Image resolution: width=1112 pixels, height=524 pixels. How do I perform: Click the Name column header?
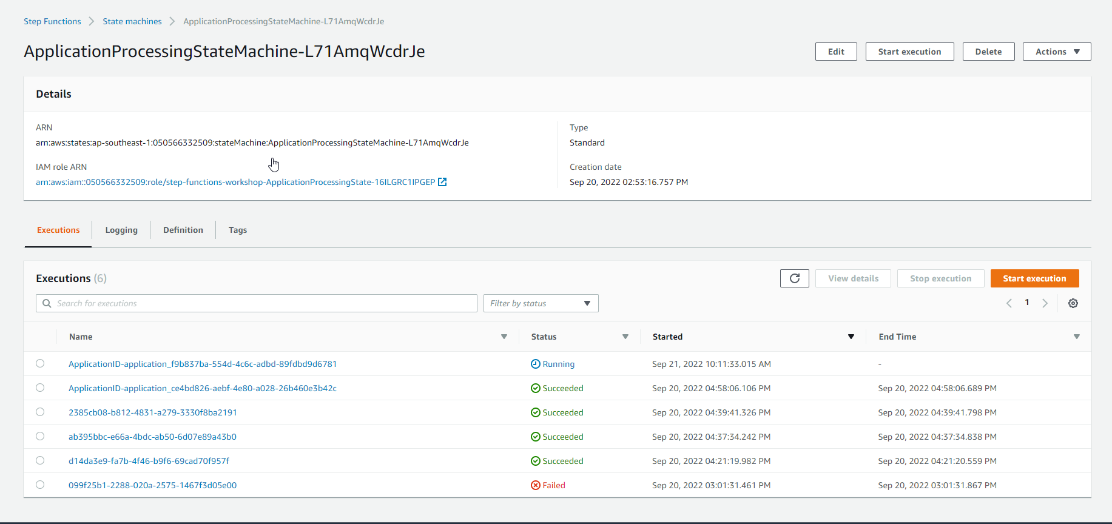[81, 337]
